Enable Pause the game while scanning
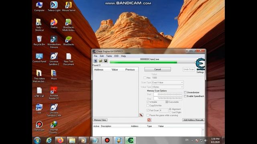 pyautogui.click(x=148, y=115)
